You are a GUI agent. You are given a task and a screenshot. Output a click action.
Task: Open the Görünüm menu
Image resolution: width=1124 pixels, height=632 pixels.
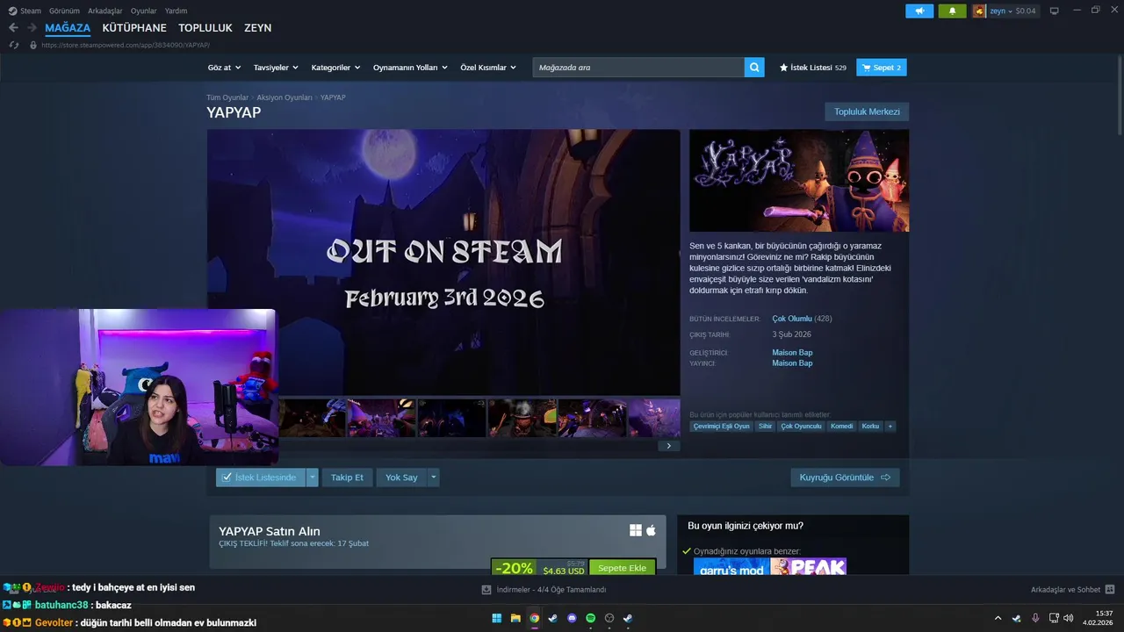[64, 11]
